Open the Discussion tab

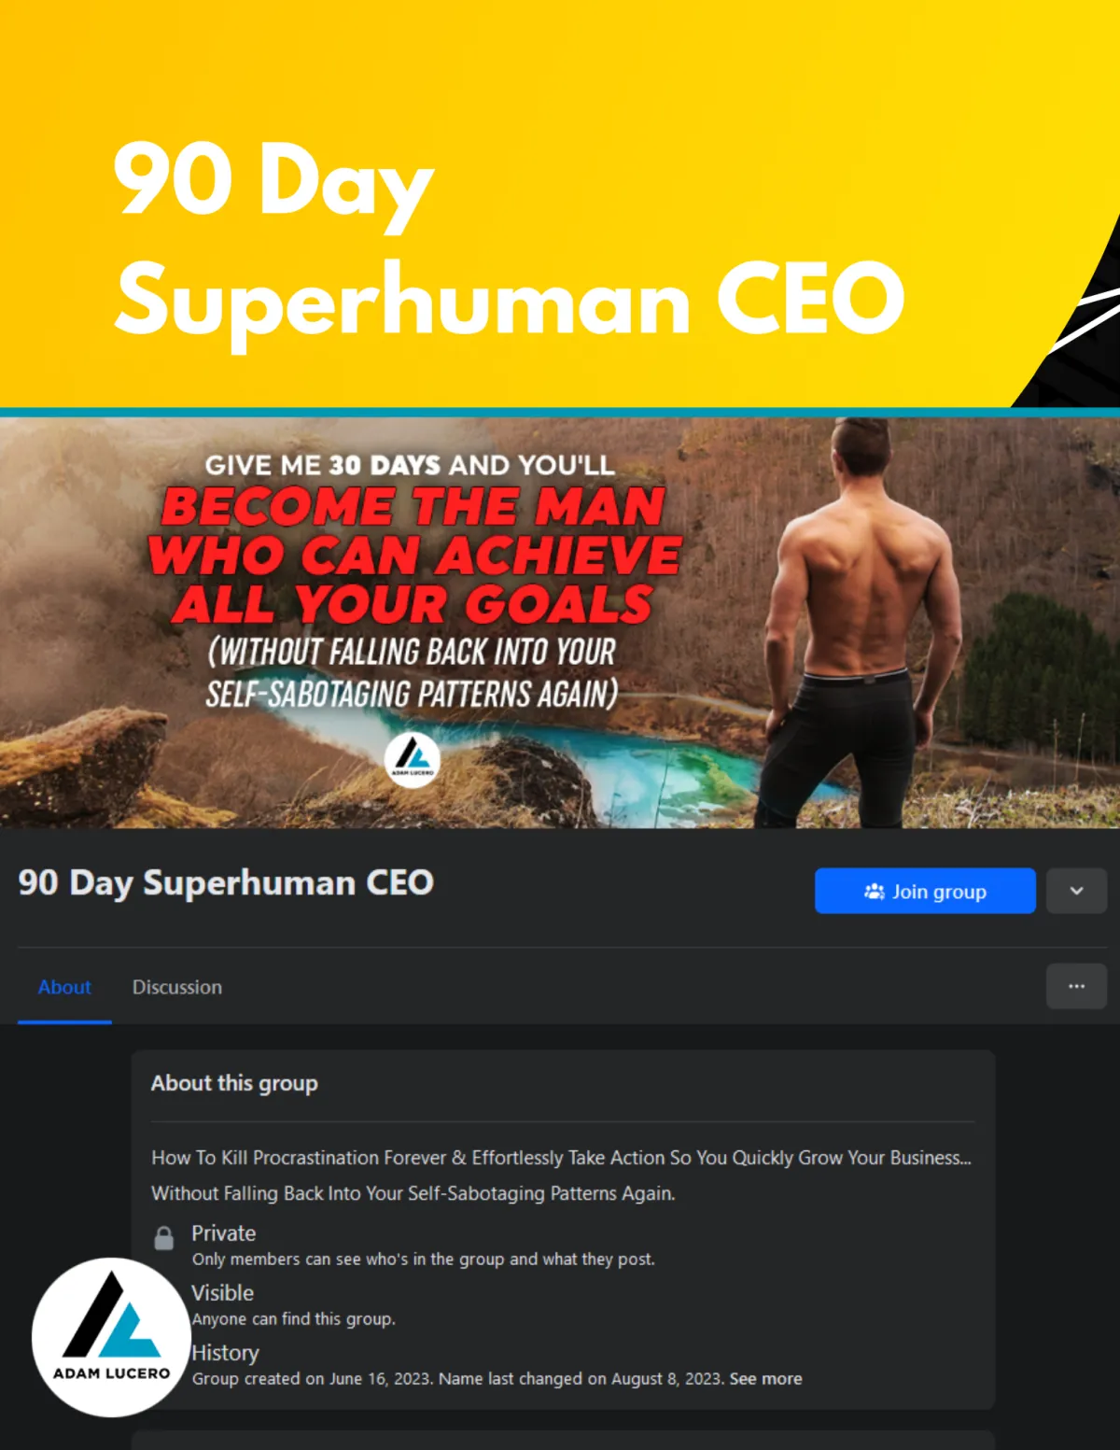click(177, 987)
